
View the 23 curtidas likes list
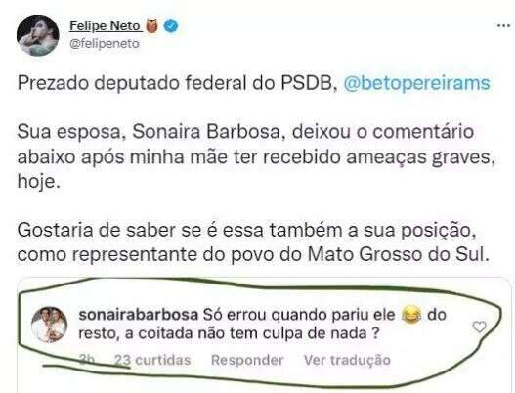click(152, 360)
